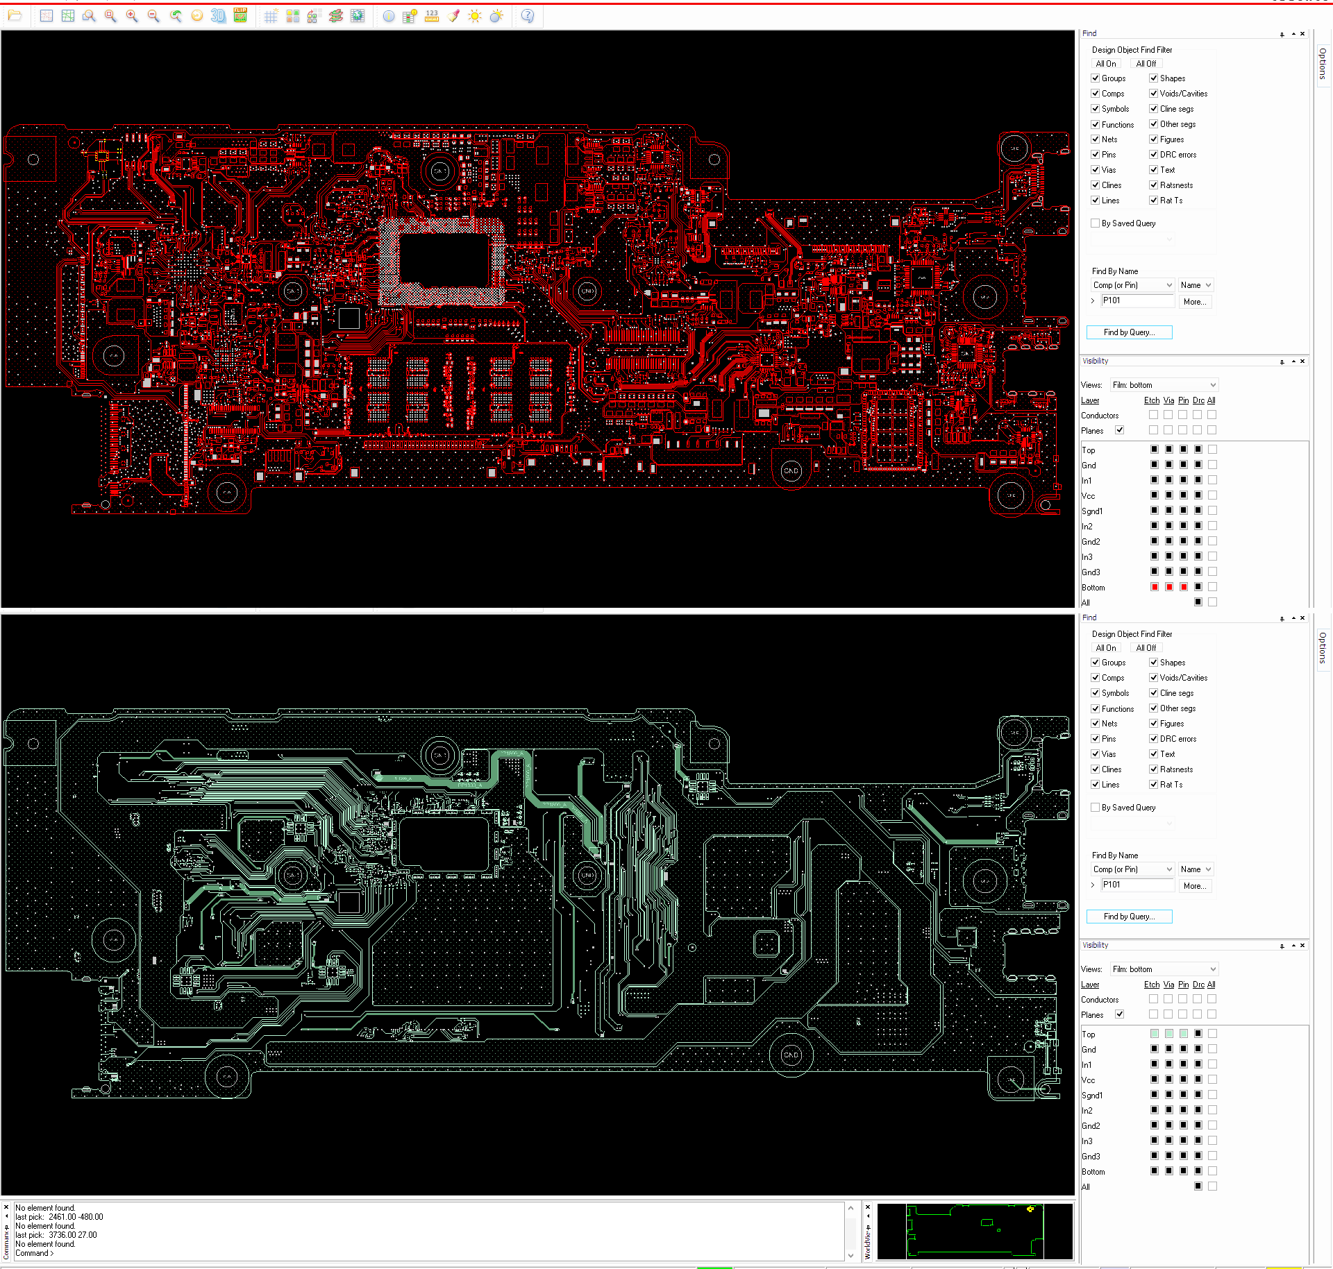Click All On in upper Find panel
This screenshot has width=1333, height=1269.
tap(1106, 64)
